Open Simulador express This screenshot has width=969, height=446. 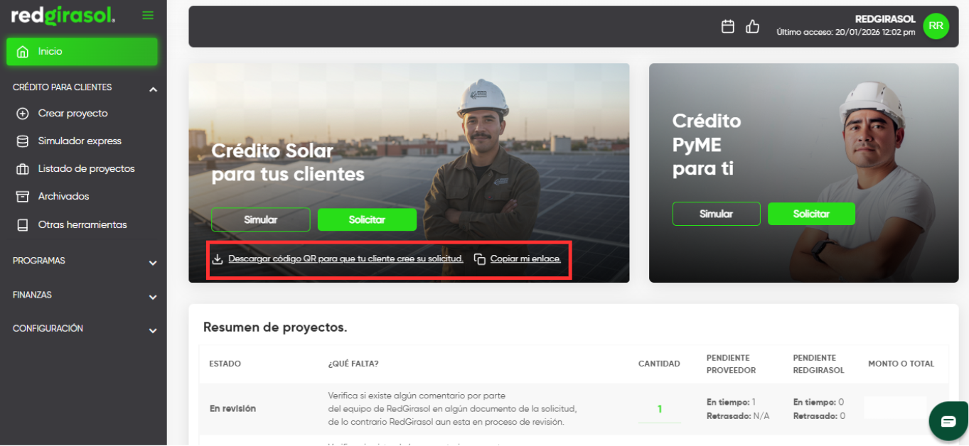[x=80, y=141]
